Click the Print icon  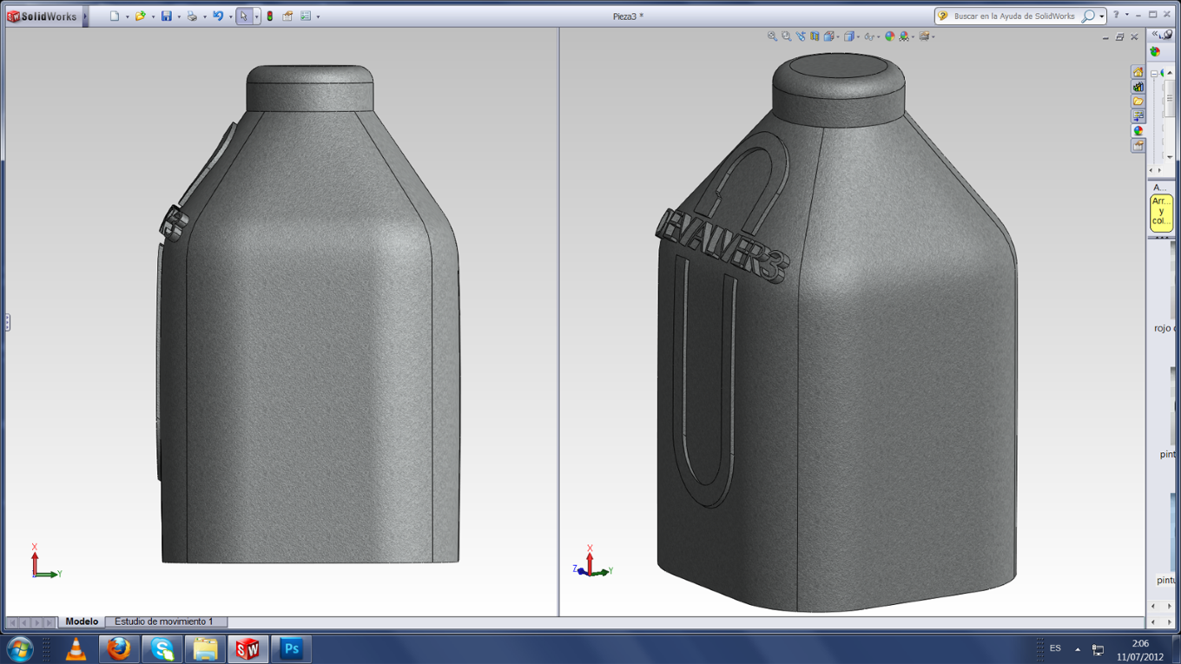click(x=192, y=16)
